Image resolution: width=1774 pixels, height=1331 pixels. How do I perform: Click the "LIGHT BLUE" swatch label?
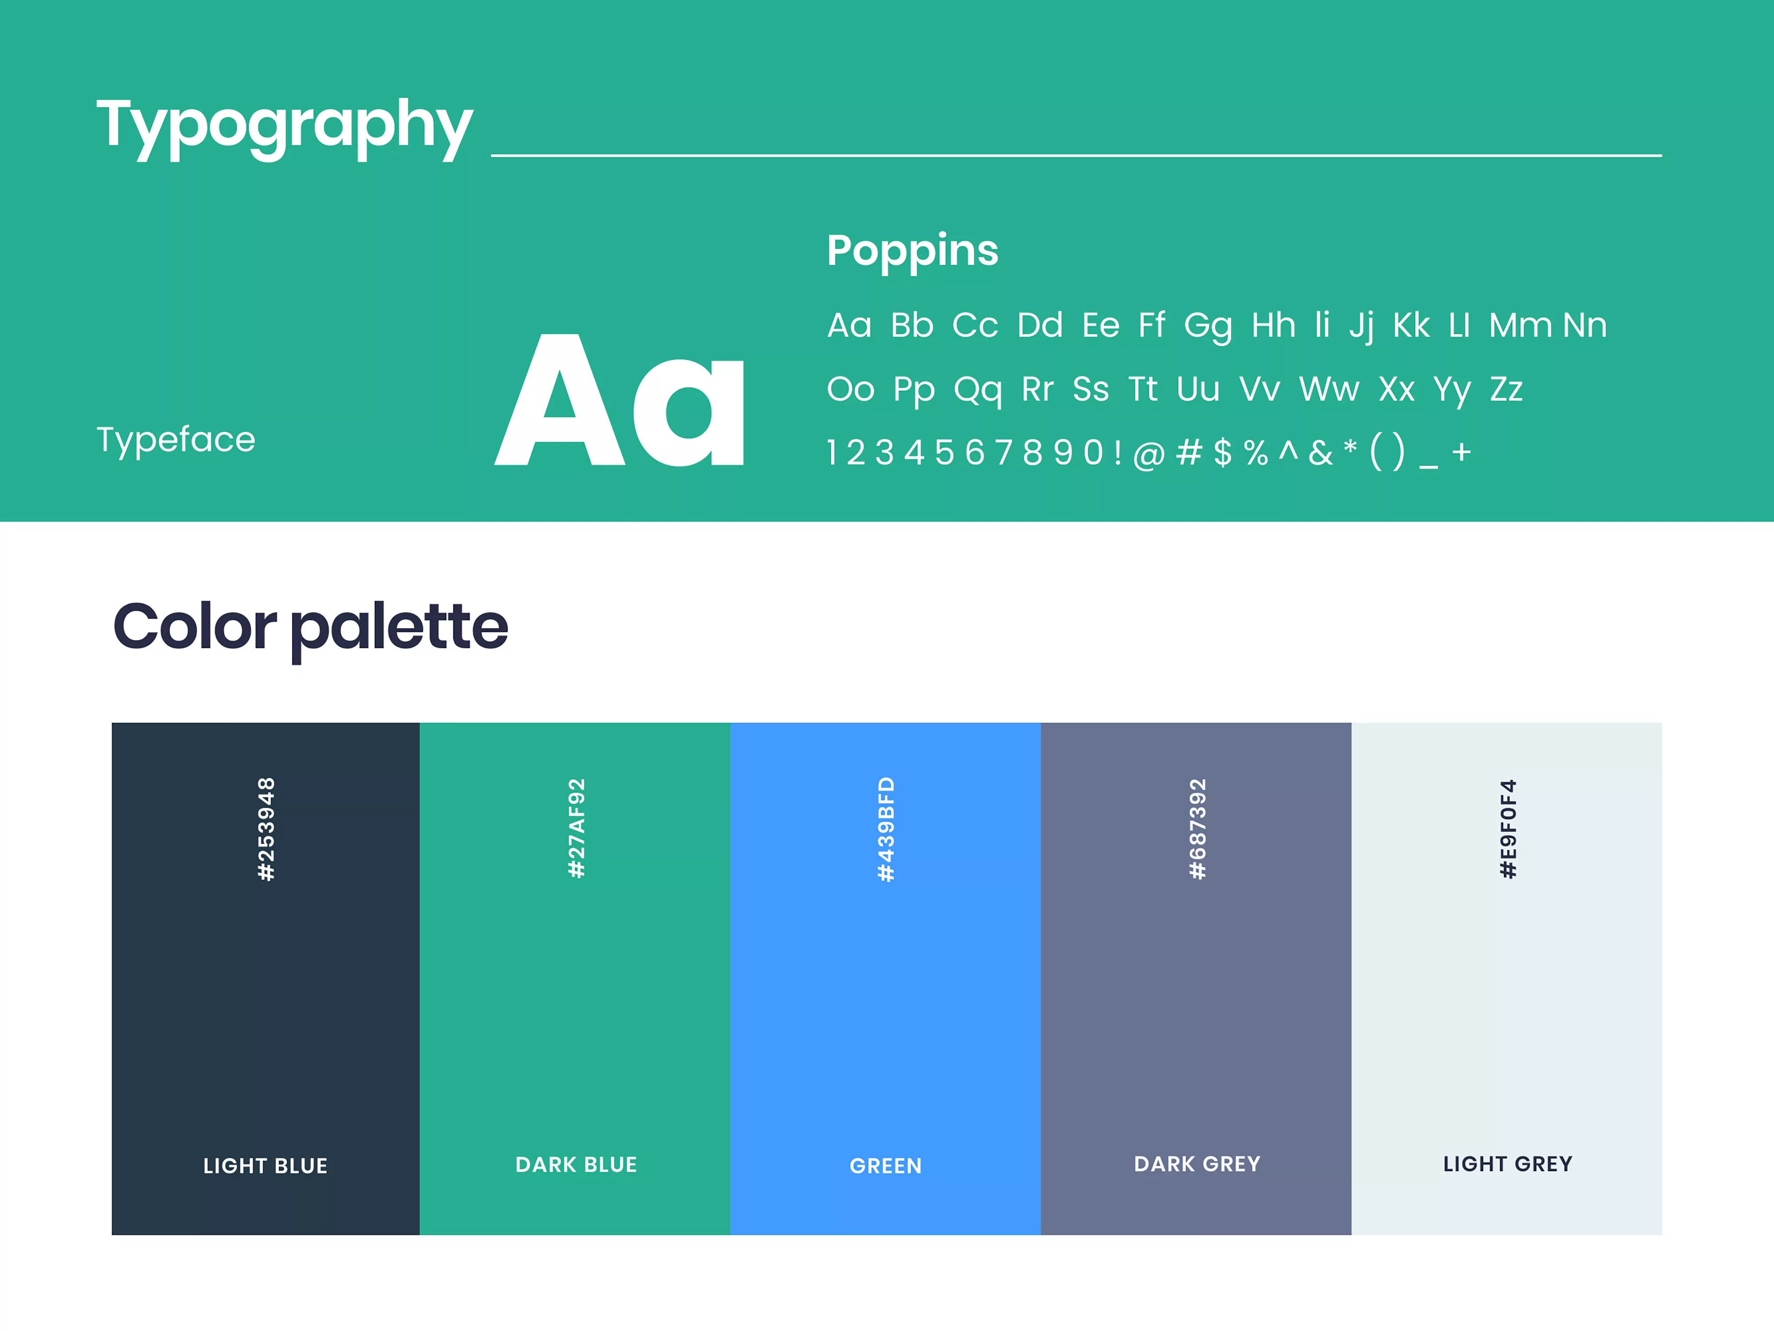(x=266, y=1165)
